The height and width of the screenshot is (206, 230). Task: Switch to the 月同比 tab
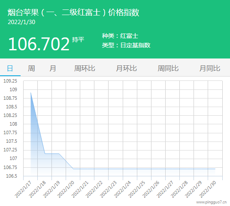(x=210, y=68)
